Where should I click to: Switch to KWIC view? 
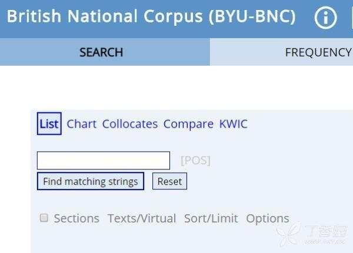point(234,124)
